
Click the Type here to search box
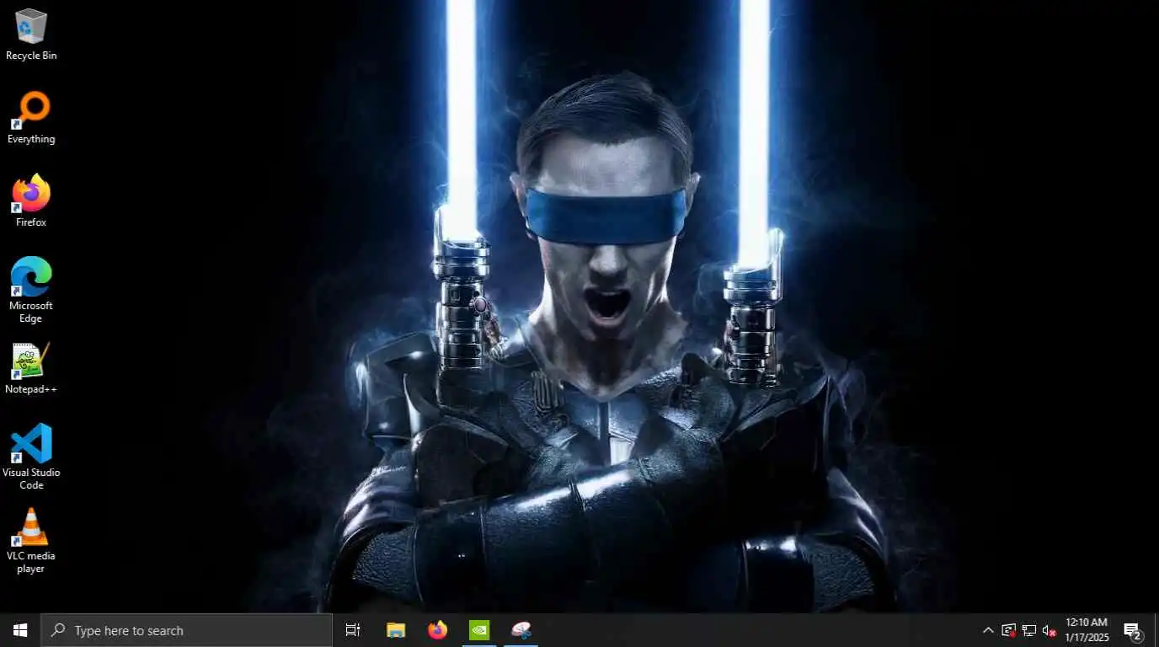[x=187, y=630]
